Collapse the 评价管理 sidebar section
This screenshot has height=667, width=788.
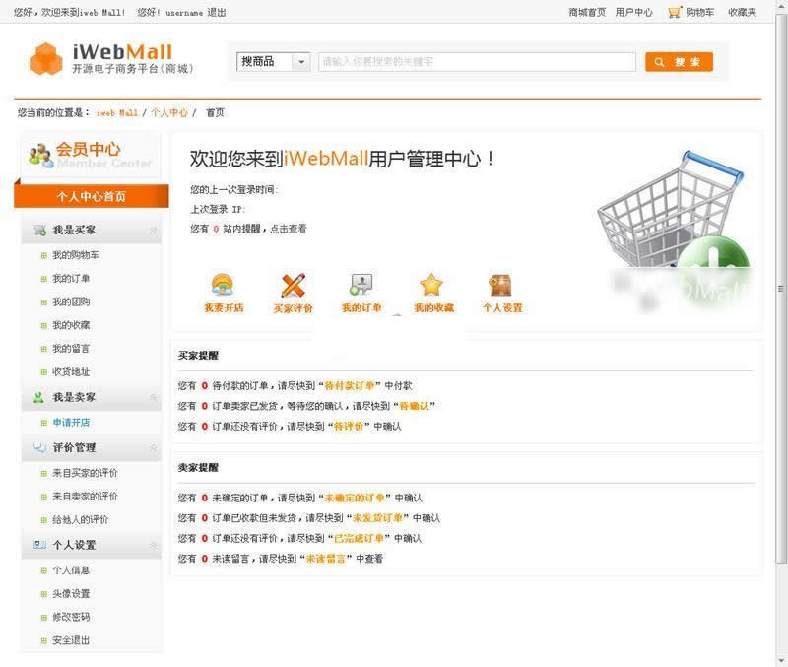coord(154,447)
